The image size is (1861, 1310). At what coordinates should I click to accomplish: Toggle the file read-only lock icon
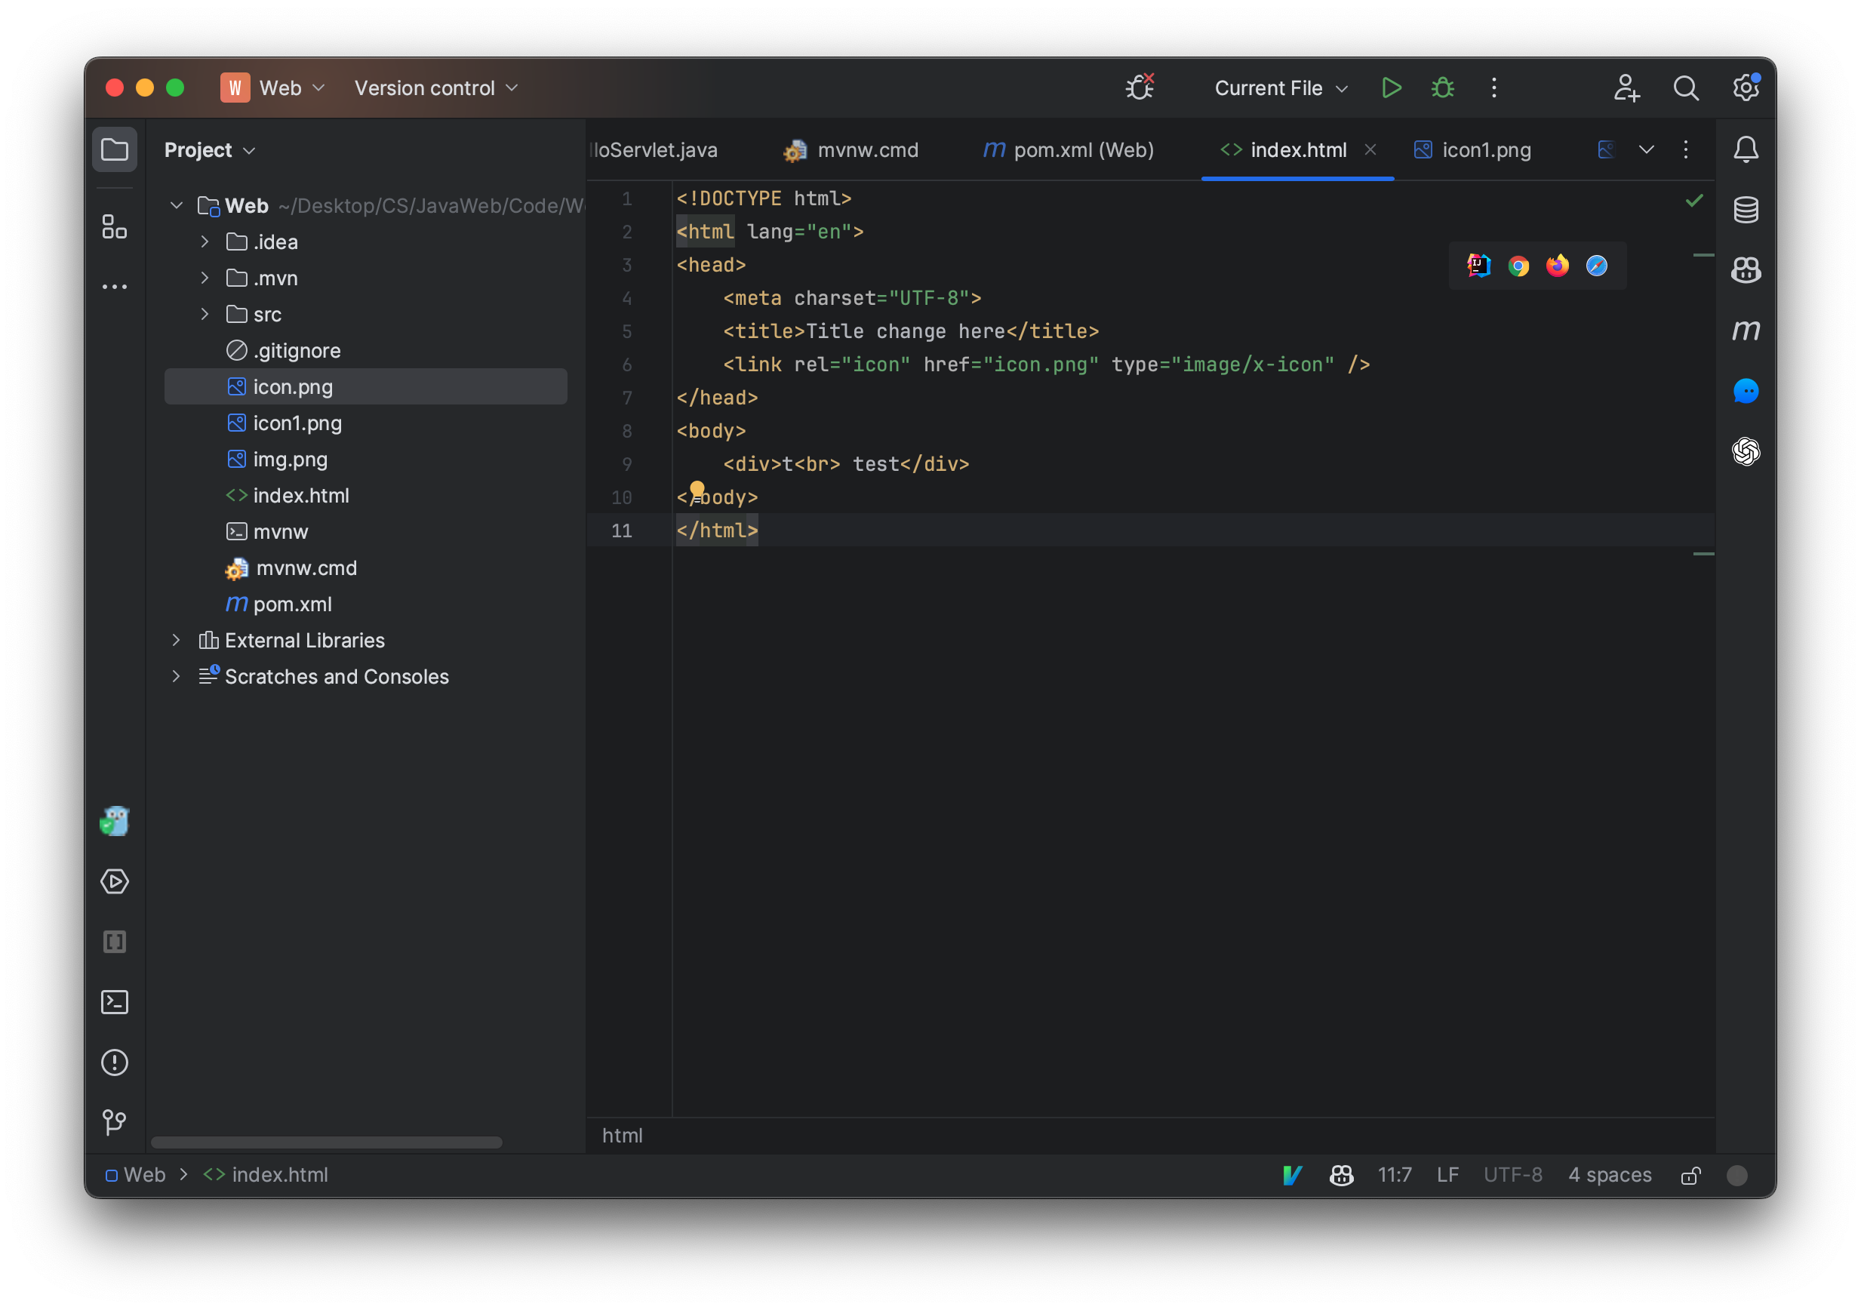pyautogui.click(x=1690, y=1176)
